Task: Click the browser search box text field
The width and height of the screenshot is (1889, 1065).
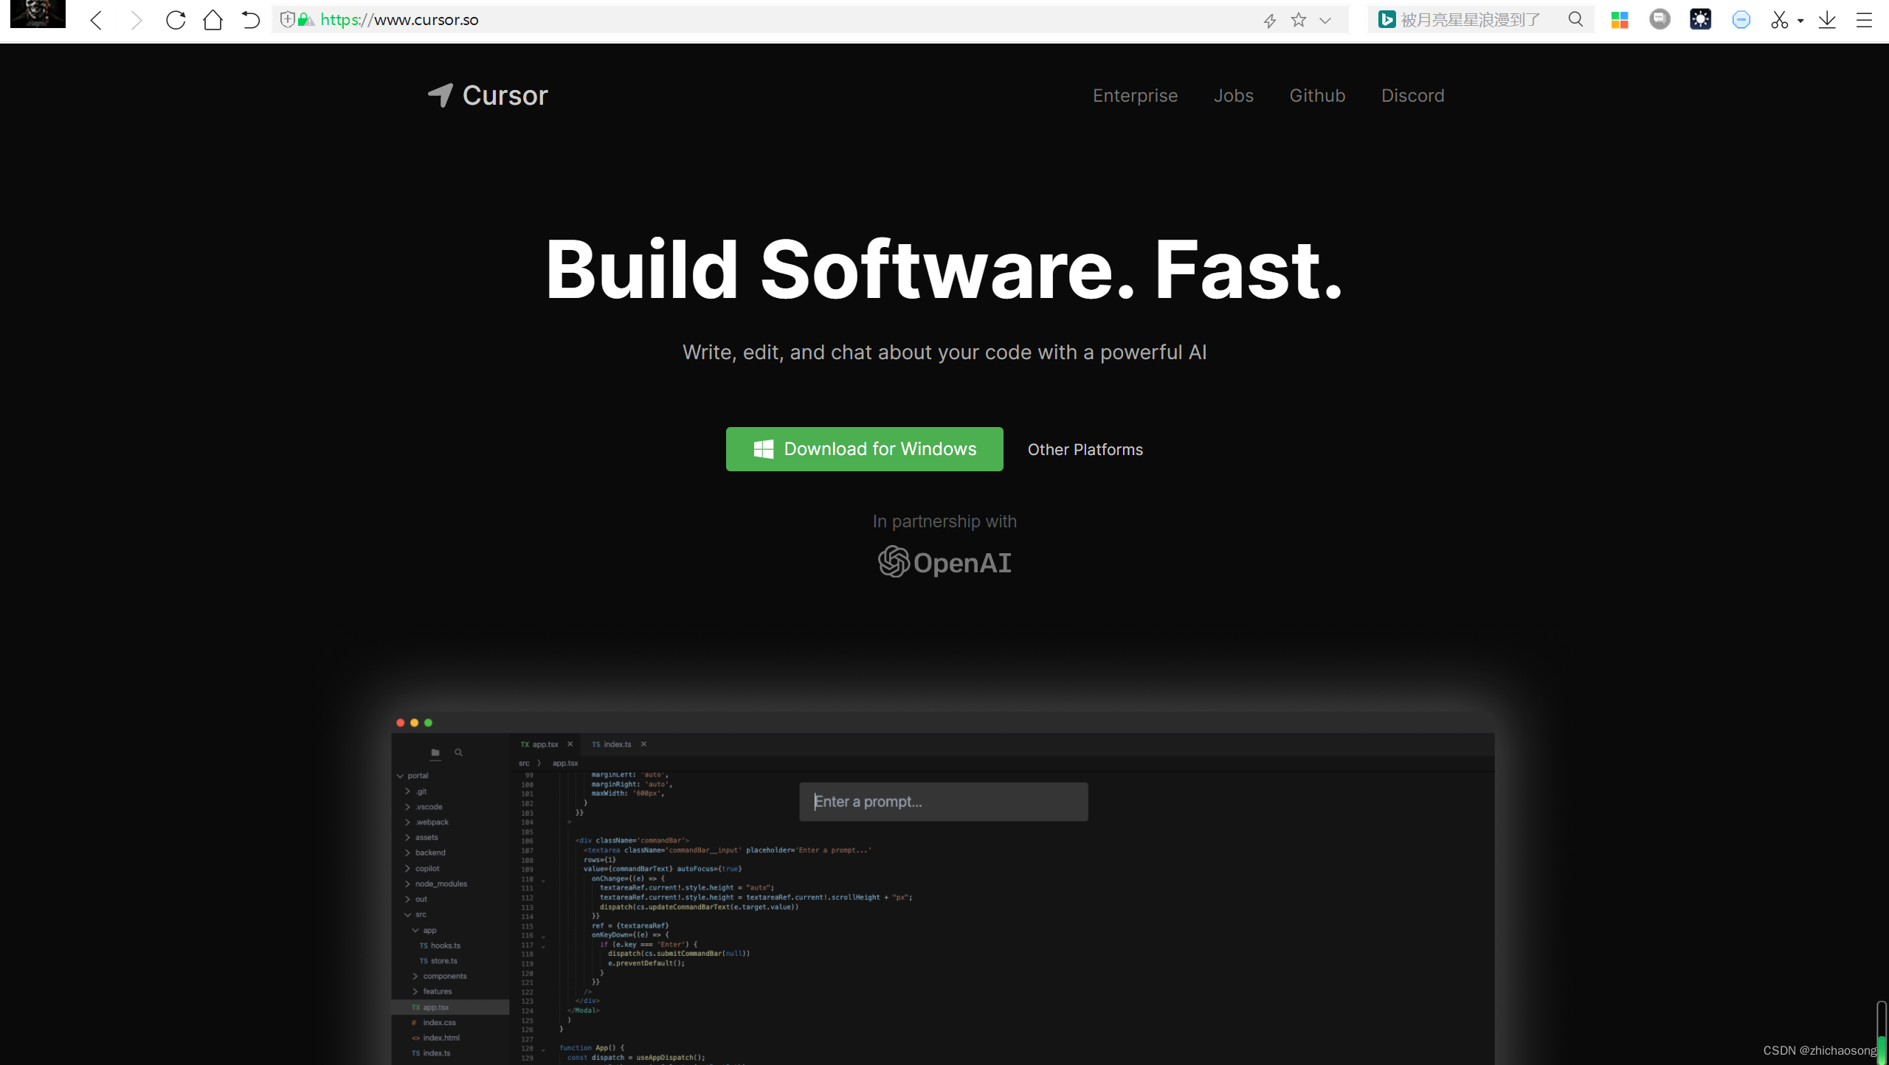Action: coord(1479,20)
